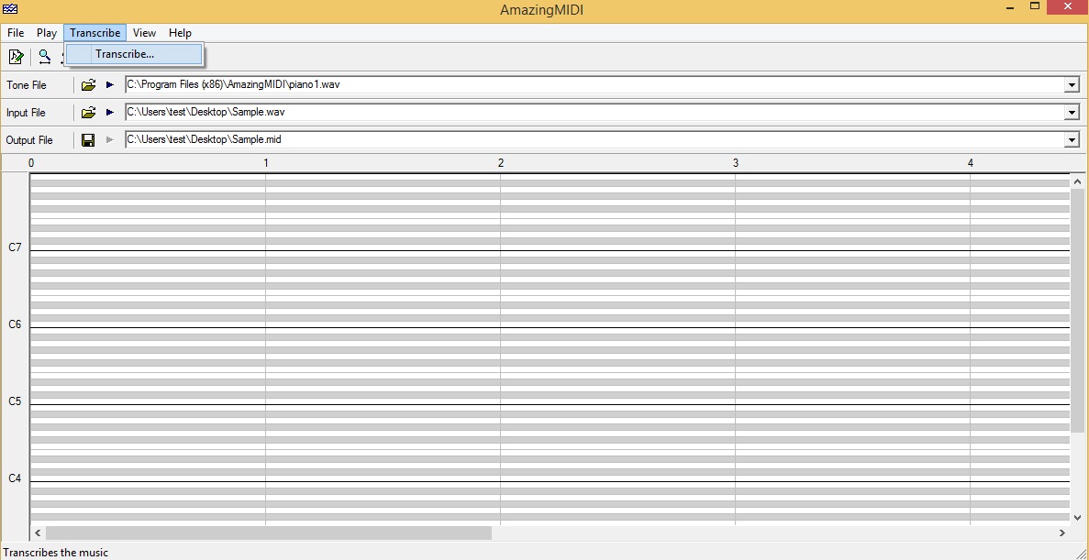The width and height of the screenshot is (1089, 560).
Task: Click the timeline ruler marker 0
Action: click(30, 163)
